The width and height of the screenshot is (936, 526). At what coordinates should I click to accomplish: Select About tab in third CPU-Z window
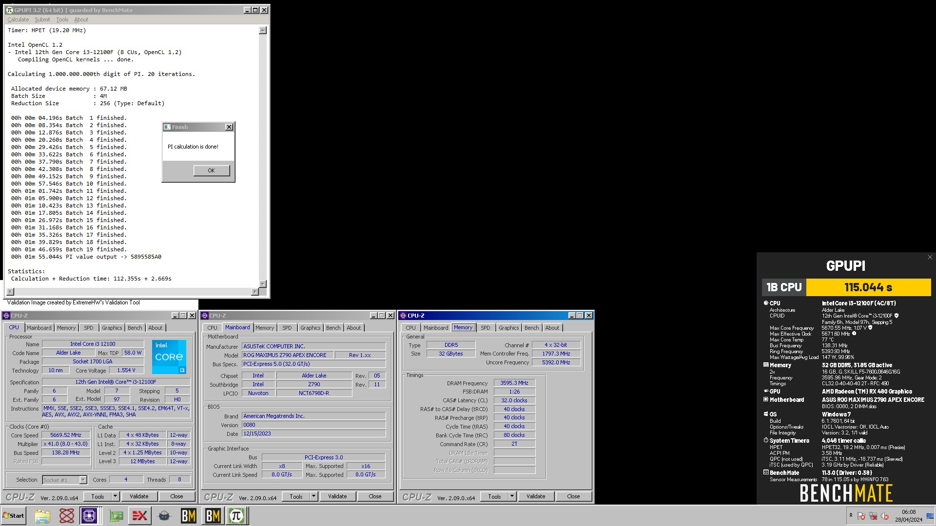[552, 328]
